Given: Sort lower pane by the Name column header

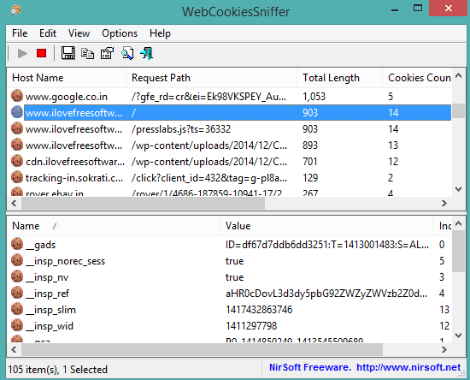Looking at the screenshot, I should (114, 226).
